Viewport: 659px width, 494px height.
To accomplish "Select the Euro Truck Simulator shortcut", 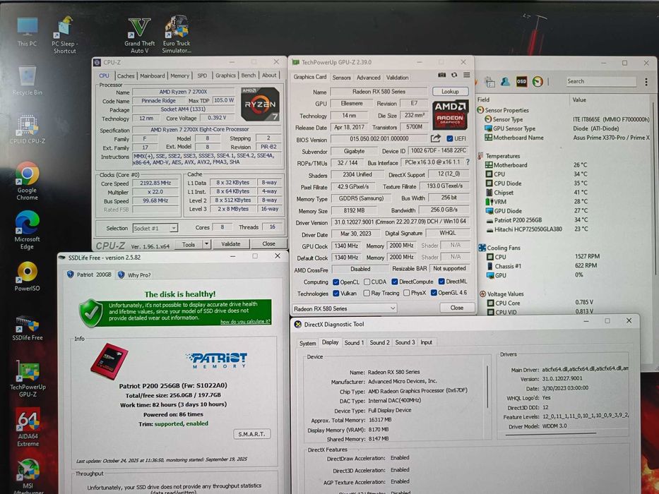I will (x=177, y=35).
